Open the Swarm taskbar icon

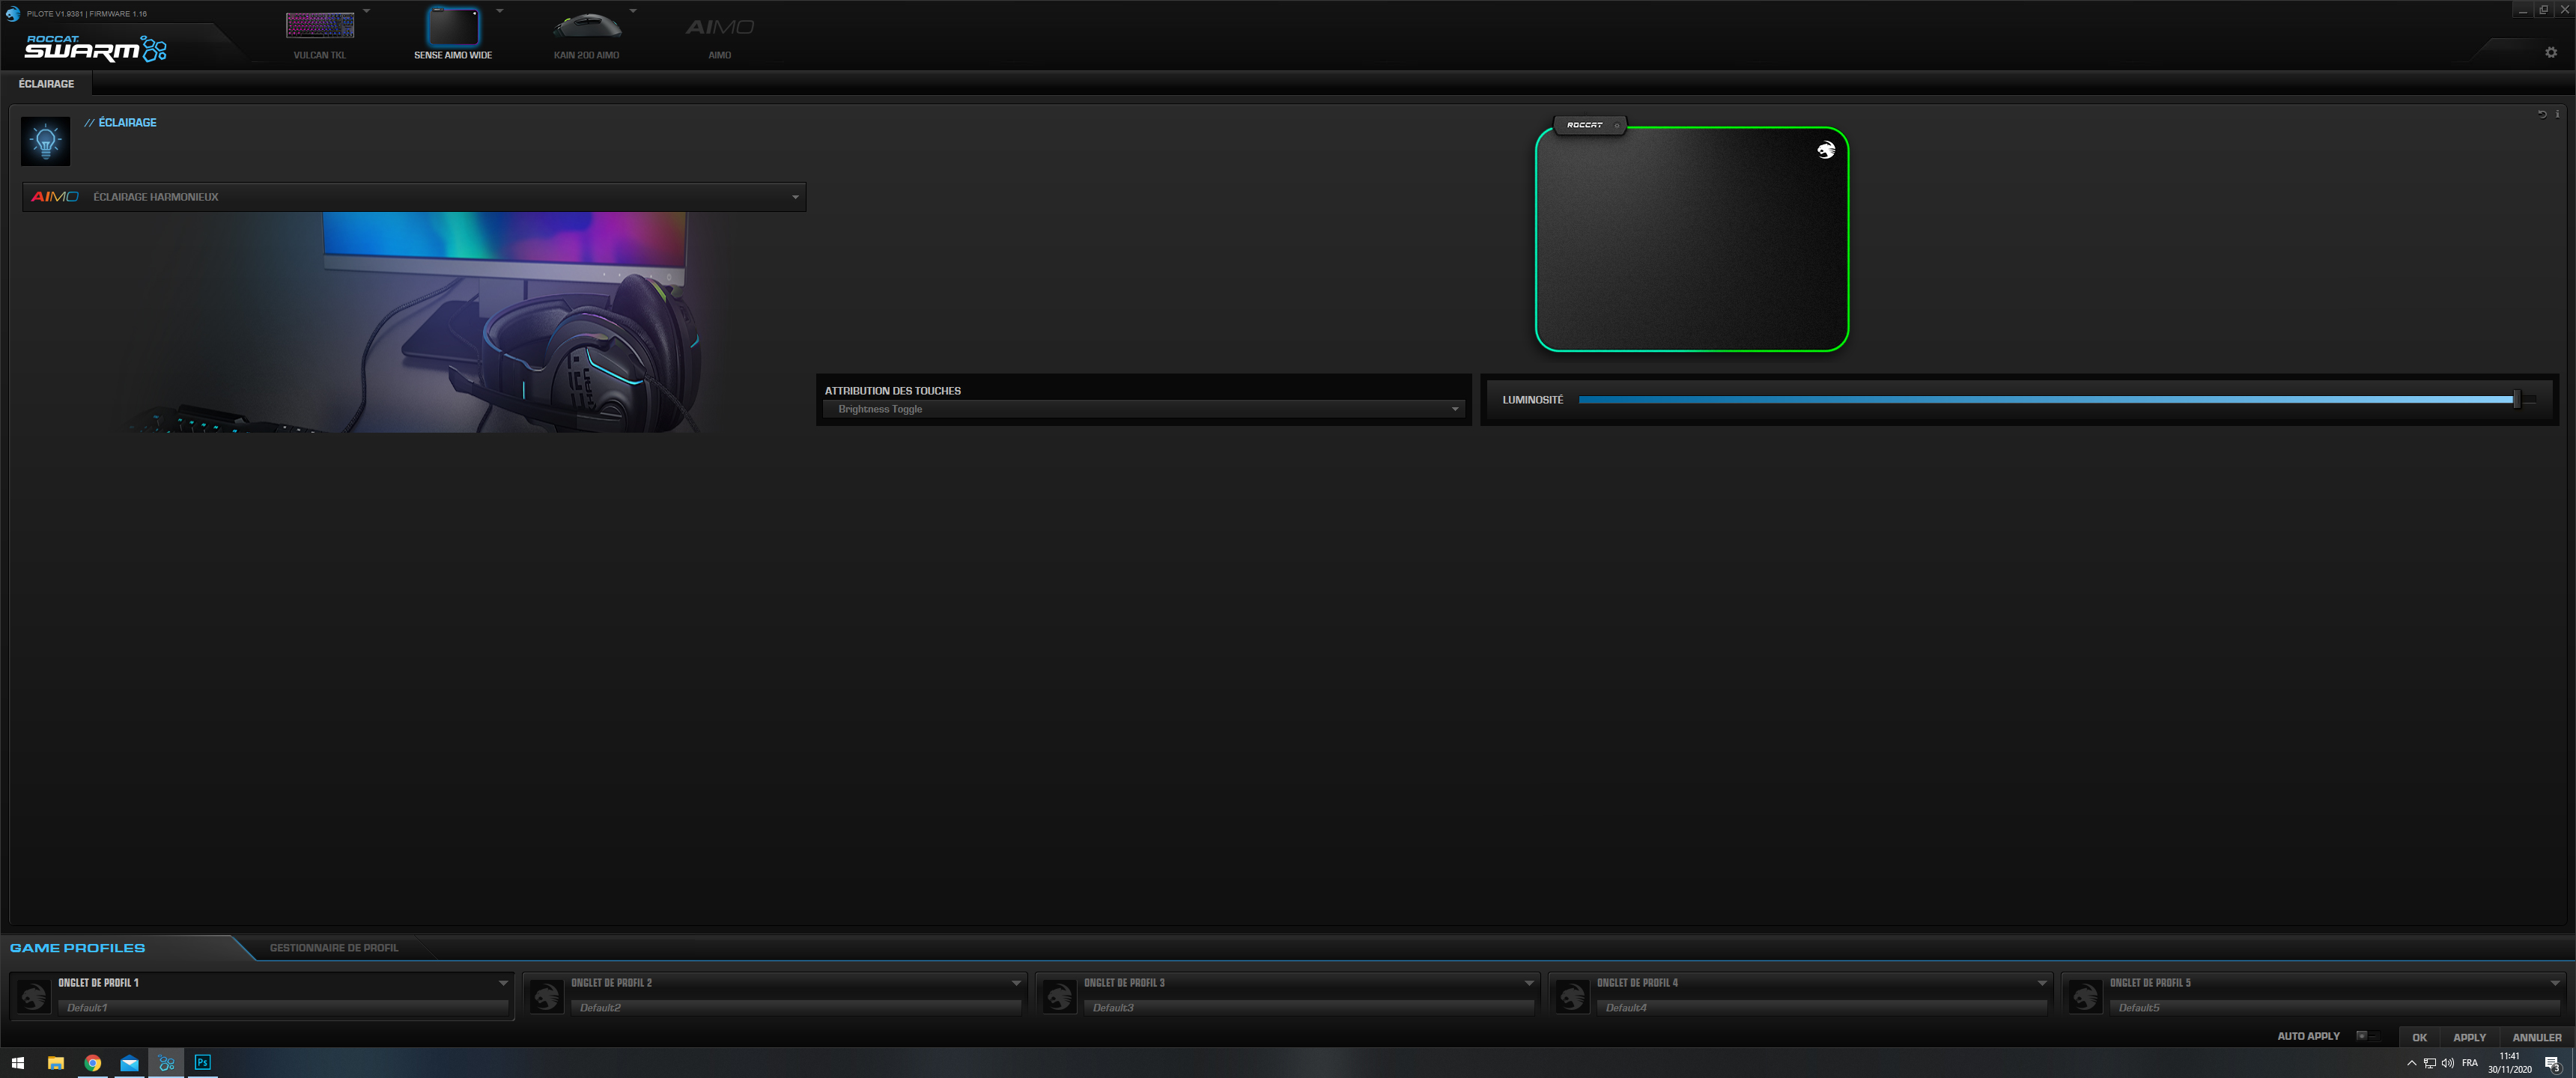click(166, 1064)
